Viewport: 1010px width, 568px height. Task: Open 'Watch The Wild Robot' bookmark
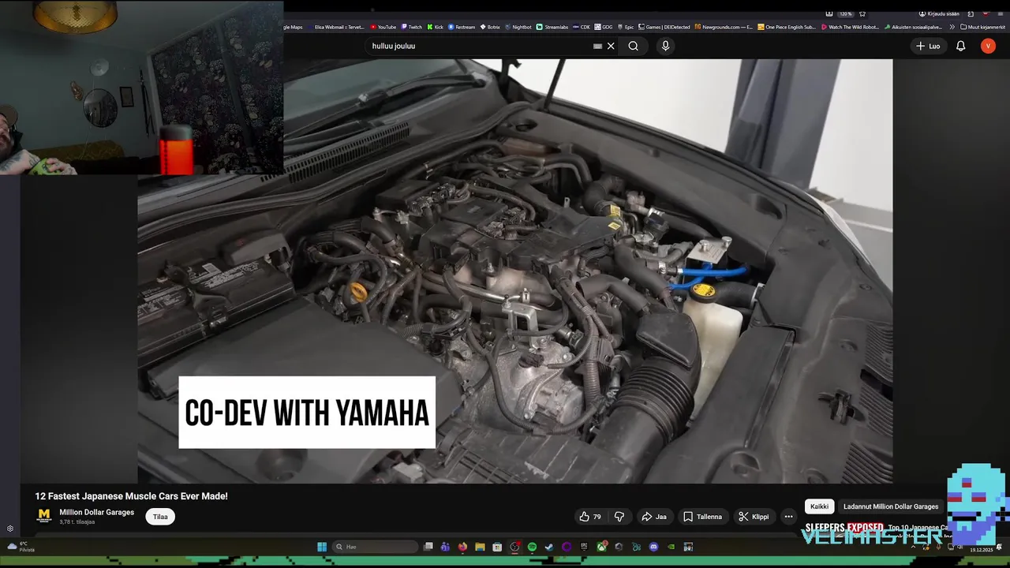[x=850, y=27]
